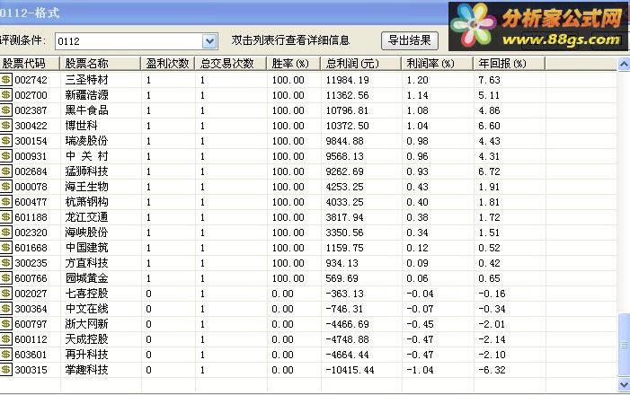Click the profit rate value -1.04

click(420, 370)
